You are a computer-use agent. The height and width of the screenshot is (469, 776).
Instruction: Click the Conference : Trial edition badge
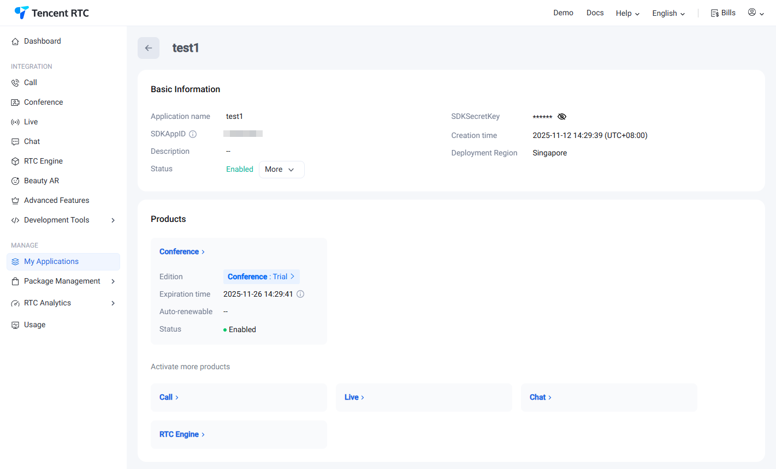click(261, 277)
